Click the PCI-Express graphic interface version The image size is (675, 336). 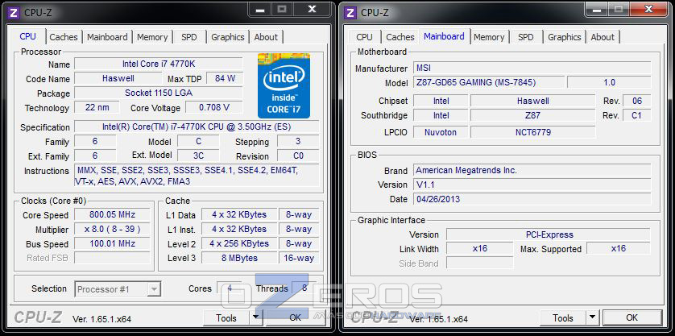pos(548,234)
